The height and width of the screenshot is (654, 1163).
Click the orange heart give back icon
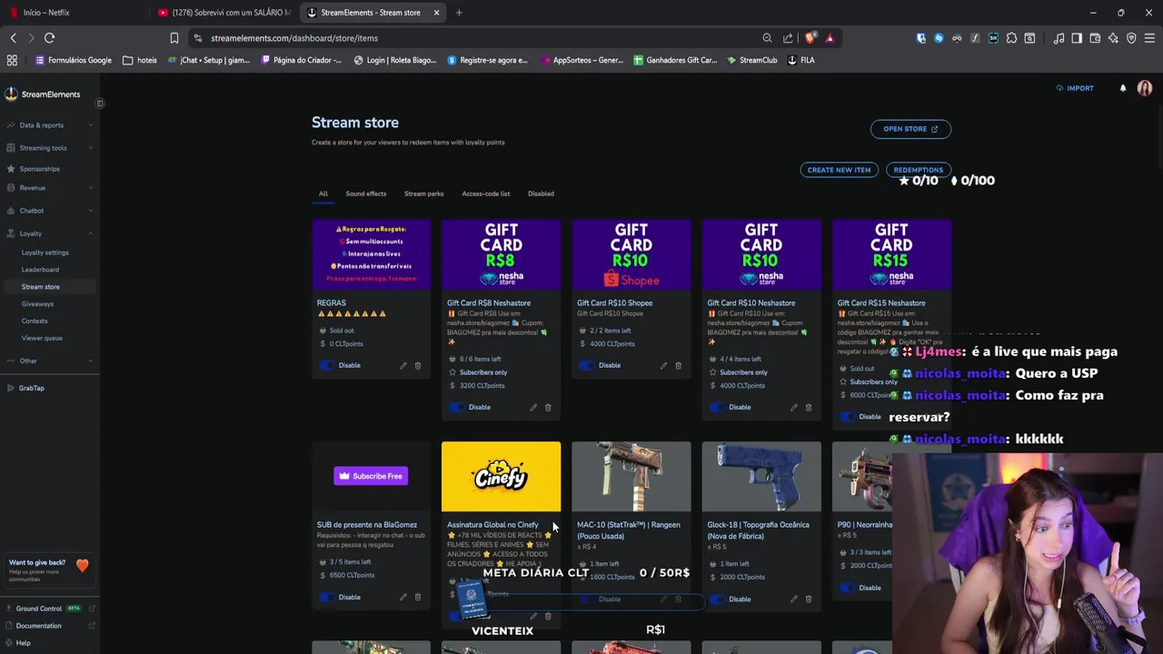[x=82, y=566]
